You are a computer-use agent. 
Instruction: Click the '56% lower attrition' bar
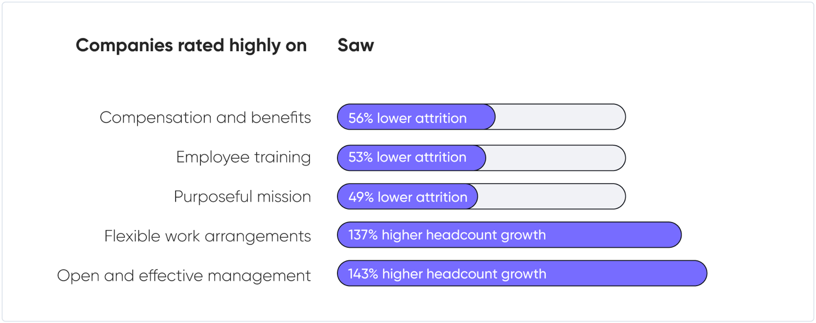point(416,117)
